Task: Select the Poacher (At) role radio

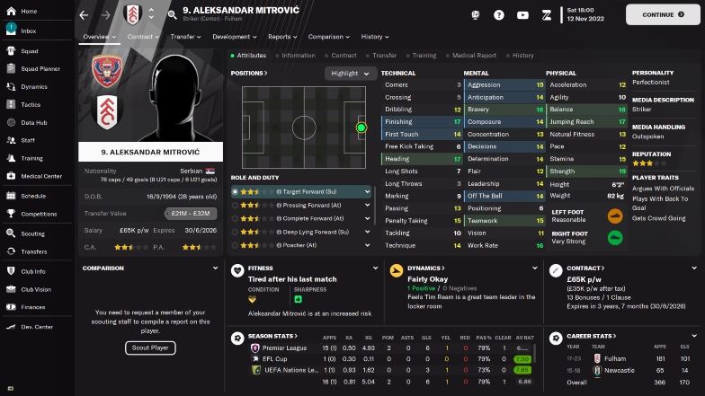Action: pos(235,245)
